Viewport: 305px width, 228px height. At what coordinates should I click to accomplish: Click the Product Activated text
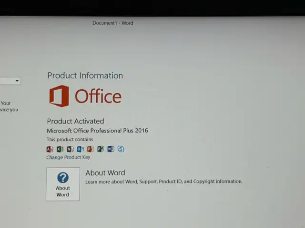(x=75, y=121)
